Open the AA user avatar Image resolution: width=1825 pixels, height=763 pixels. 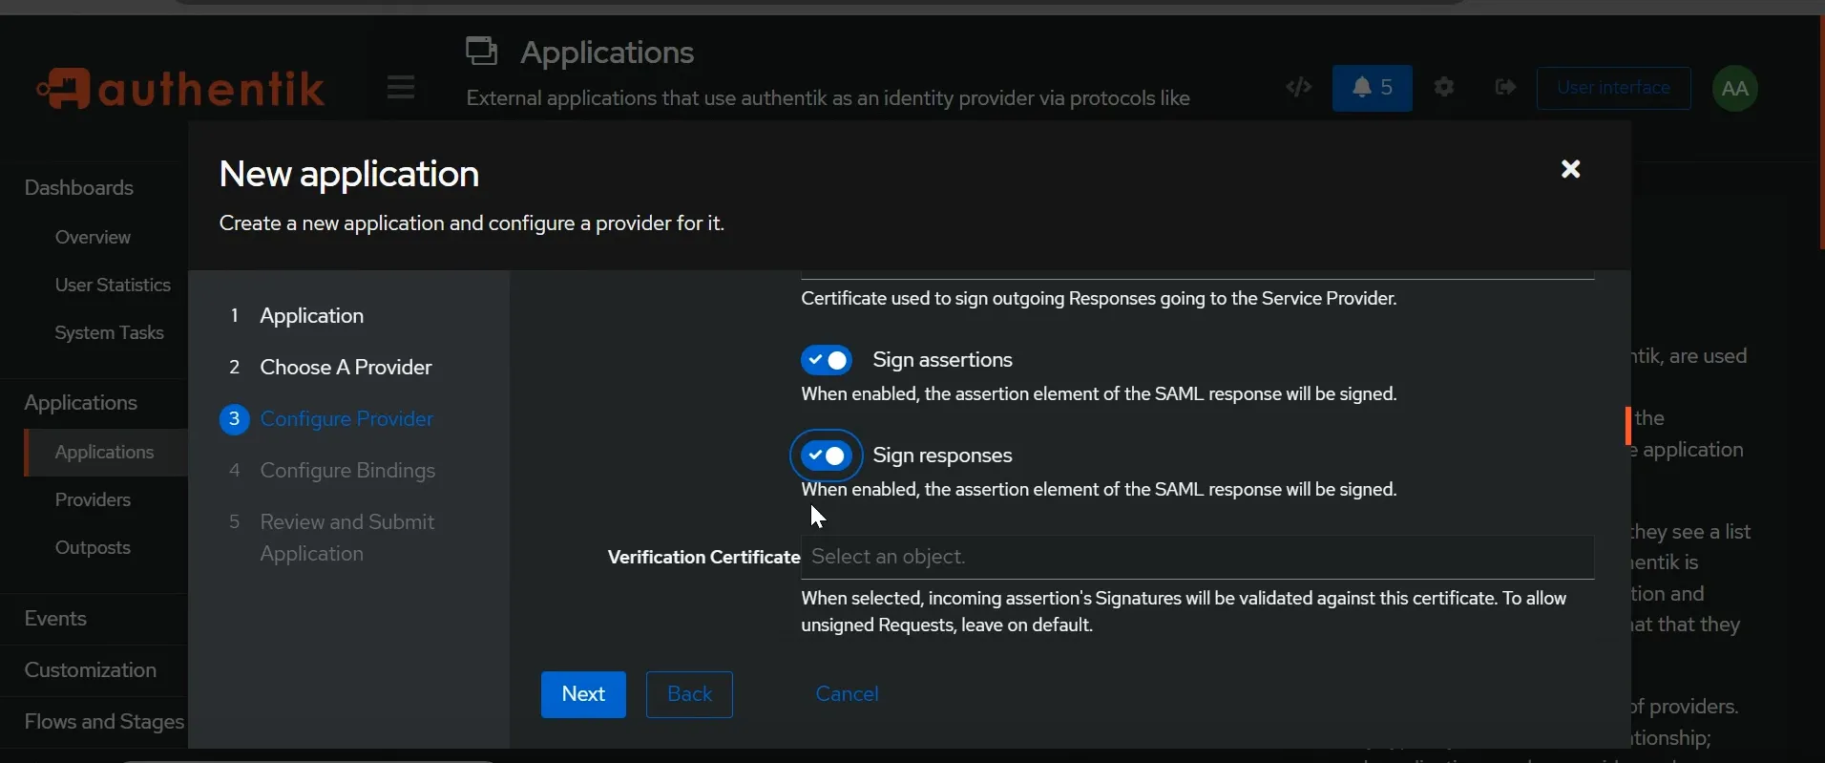click(x=1737, y=89)
